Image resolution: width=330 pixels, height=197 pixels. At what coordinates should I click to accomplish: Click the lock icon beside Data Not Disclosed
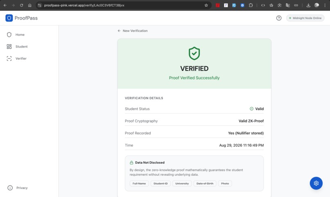coord(131,163)
